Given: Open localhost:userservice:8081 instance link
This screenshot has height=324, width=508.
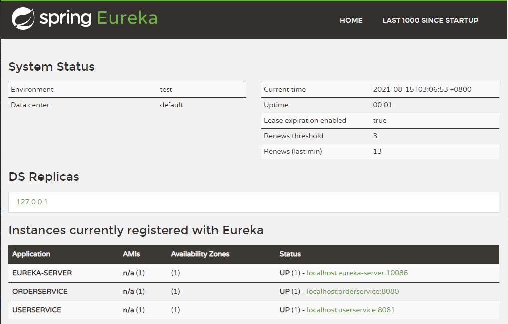Looking at the screenshot, I should pos(350,310).
